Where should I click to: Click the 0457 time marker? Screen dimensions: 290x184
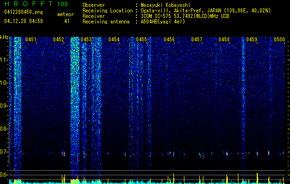[197, 40]
